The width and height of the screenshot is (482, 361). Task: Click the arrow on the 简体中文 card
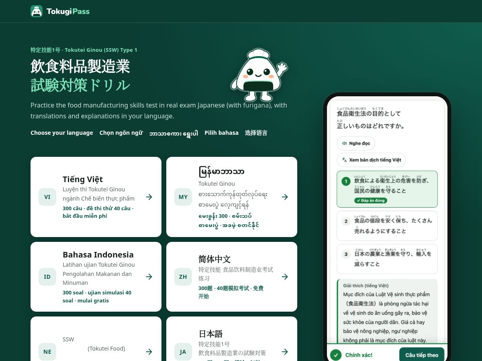285,277
